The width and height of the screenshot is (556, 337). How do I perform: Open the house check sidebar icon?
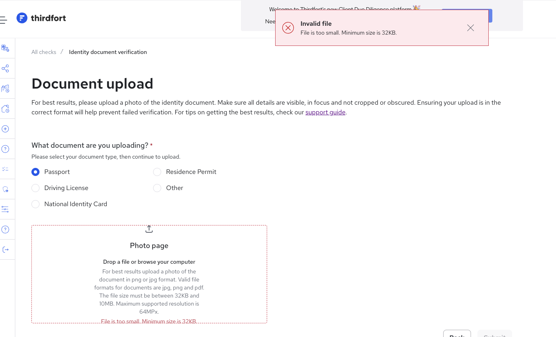[5, 109]
